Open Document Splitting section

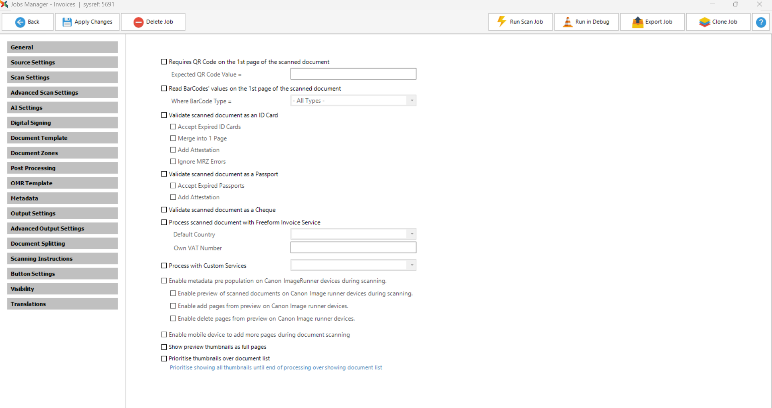click(x=62, y=243)
